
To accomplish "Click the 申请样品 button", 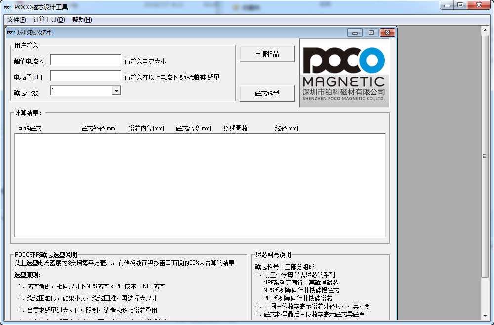I will [267, 54].
